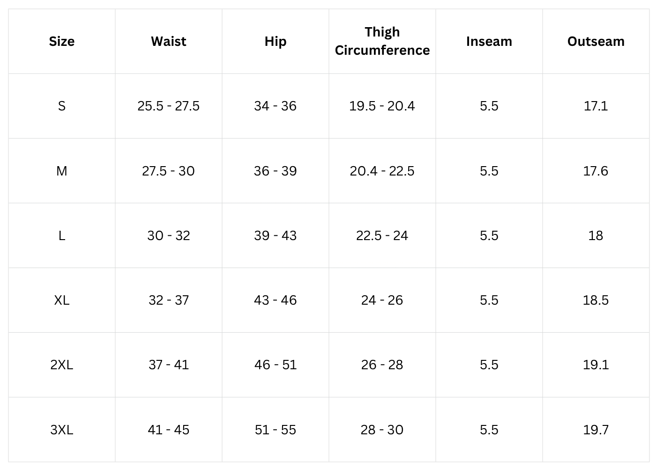This screenshot has height=468, width=656.
Task: Click hip value 46 - 51
Action: point(276,365)
